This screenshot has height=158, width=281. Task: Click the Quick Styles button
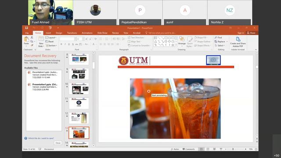coord(190,42)
